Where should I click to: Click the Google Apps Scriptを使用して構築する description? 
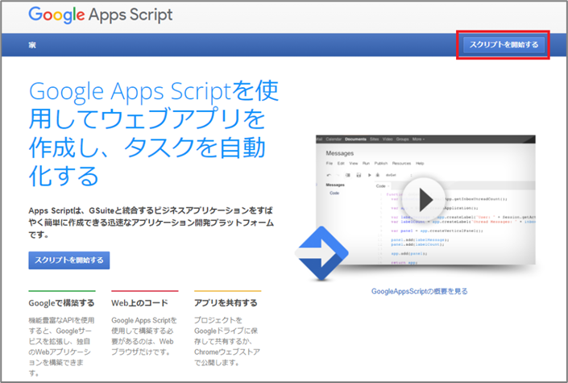143,336
